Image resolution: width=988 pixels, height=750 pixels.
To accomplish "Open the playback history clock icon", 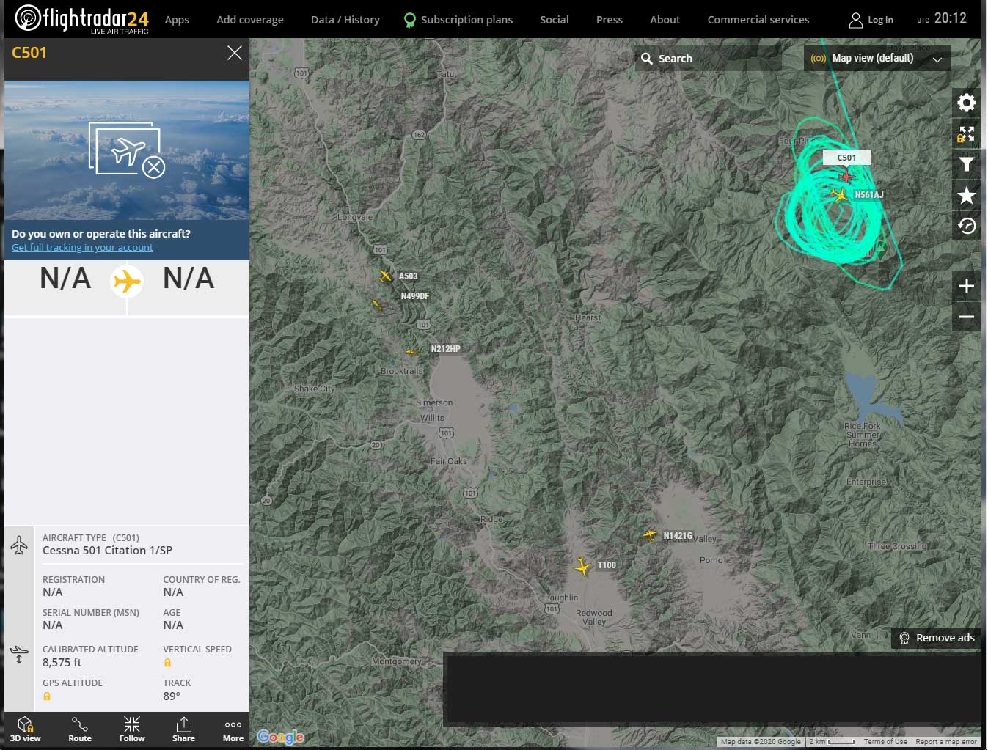I will [x=966, y=227].
